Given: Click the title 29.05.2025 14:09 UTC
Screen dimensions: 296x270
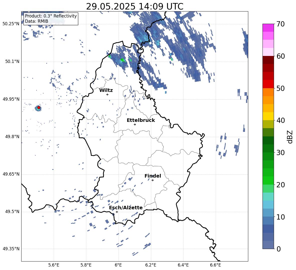Looking at the screenshot, I should pos(134,6).
